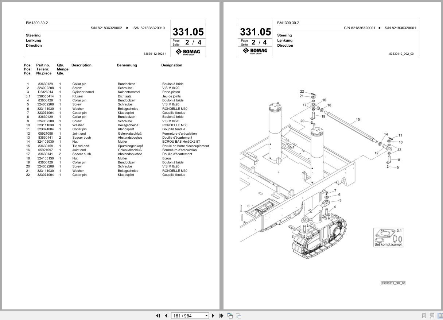The width and height of the screenshot is (443, 320).
Task: Click 'S/N 821836320002' on left page
Action: pyautogui.click(x=106, y=28)
